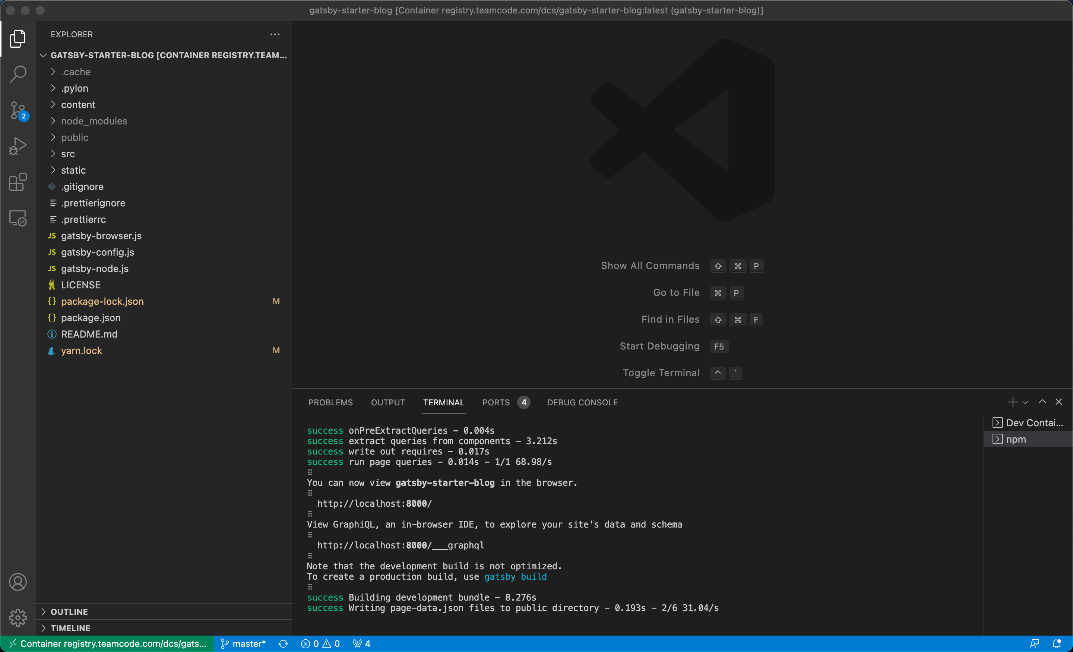Open the http://localhost:8000/ link

click(x=374, y=503)
